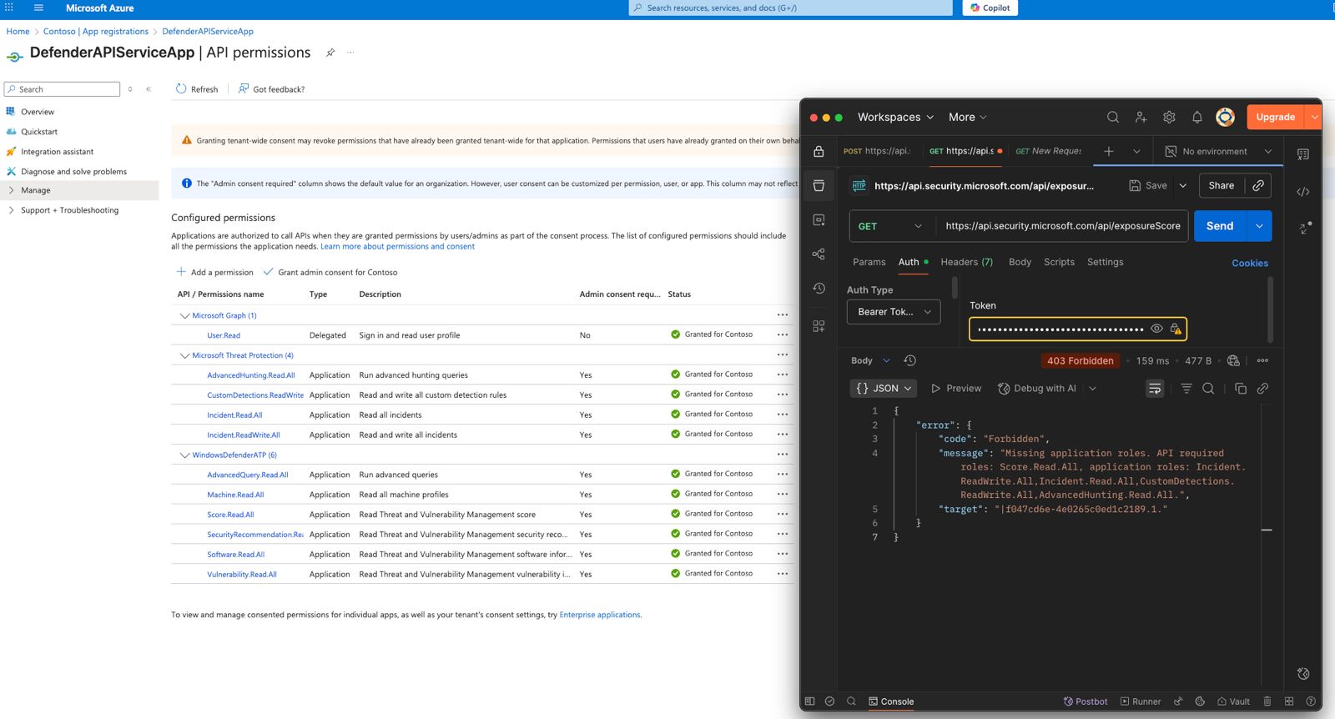Open the Bearer Token auth type dropdown
This screenshot has height=719, width=1335.
(x=894, y=312)
